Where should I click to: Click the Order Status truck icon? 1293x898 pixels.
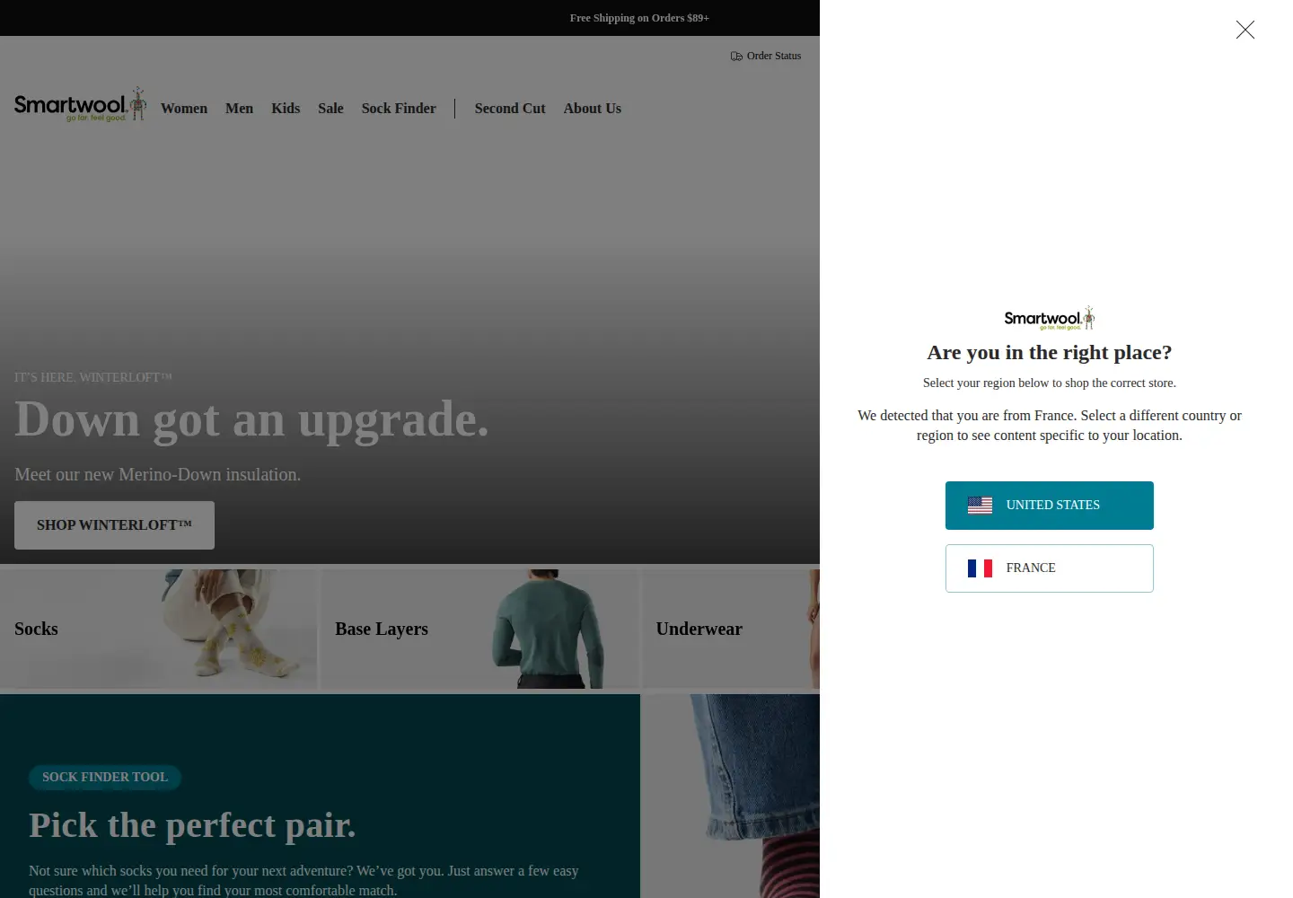point(736,56)
